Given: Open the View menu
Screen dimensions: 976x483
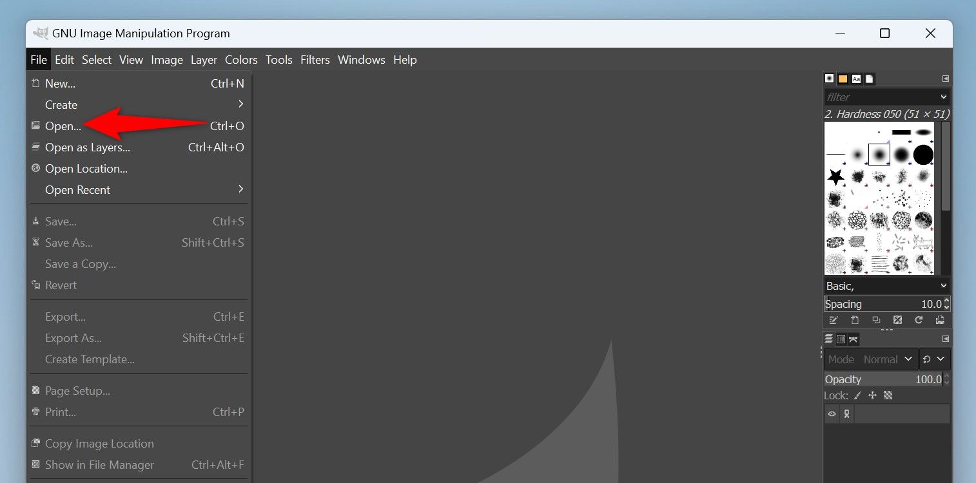Looking at the screenshot, I should (x=131, y=59).
